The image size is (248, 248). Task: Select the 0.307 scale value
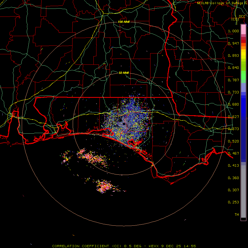[x=233, y=190]
